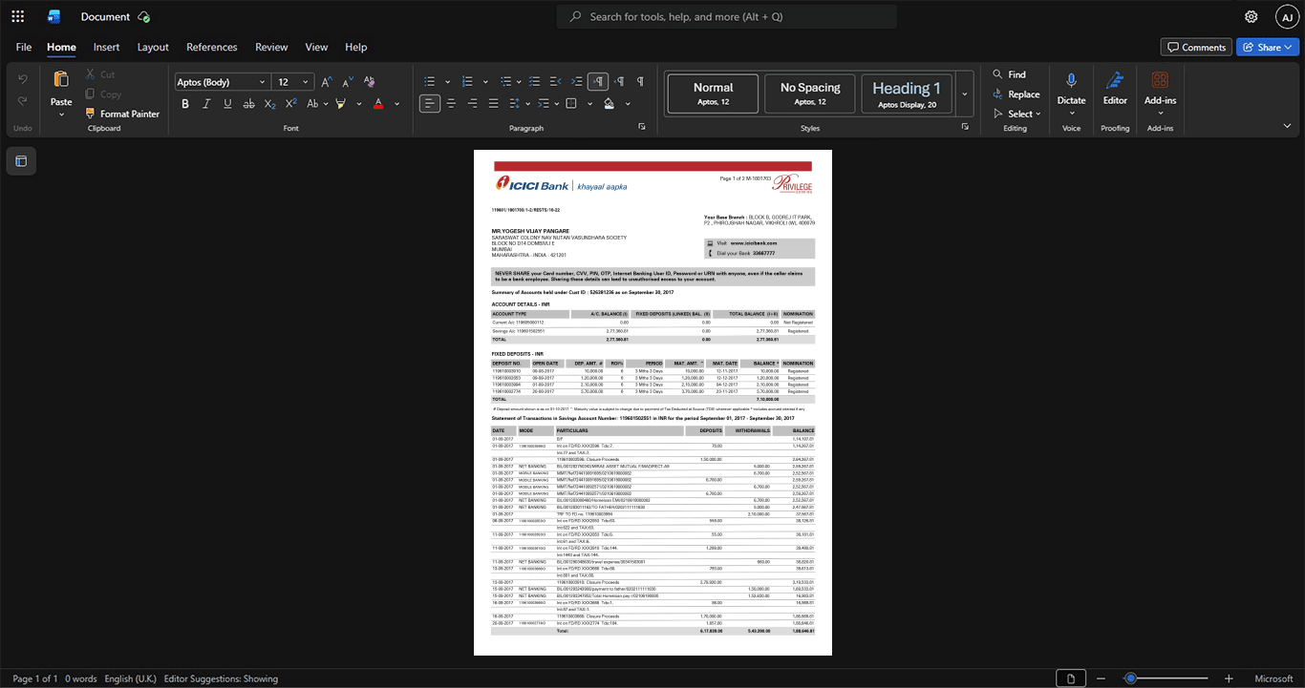Apply Format Painter
This screenshot has height=688, width=1305.
(122, 114)
